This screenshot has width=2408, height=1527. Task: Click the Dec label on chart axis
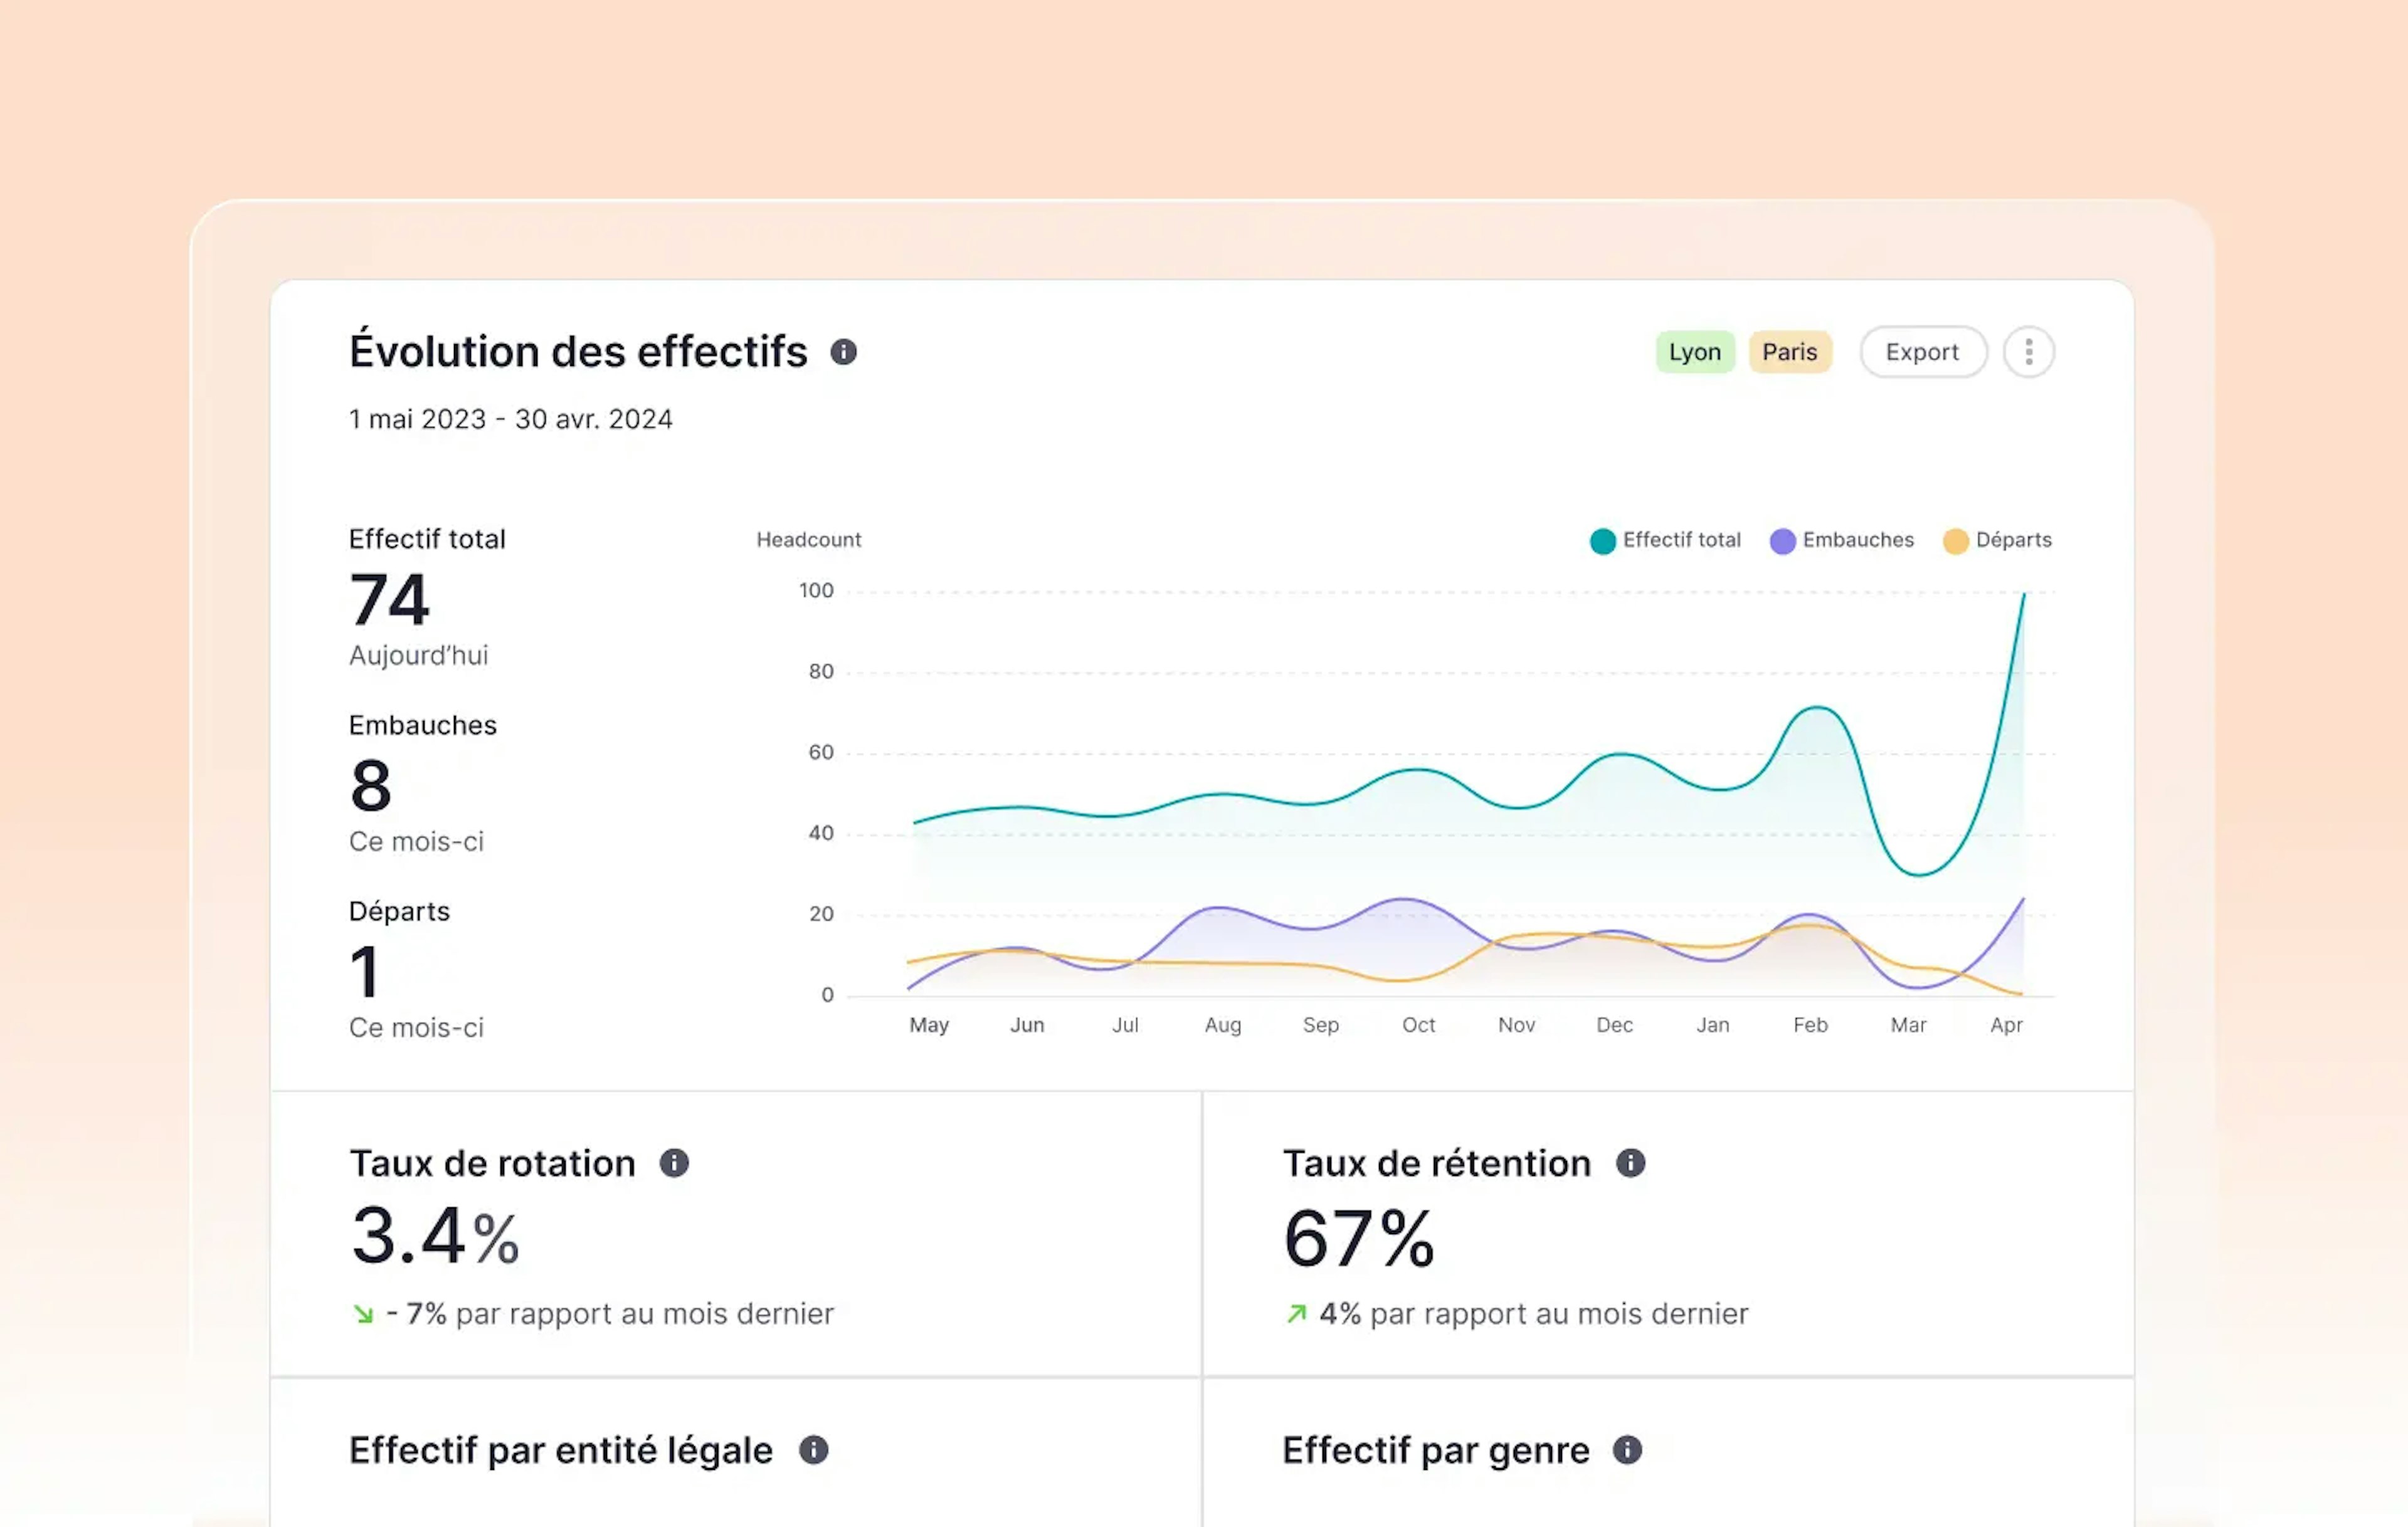click(1614, 1026)
